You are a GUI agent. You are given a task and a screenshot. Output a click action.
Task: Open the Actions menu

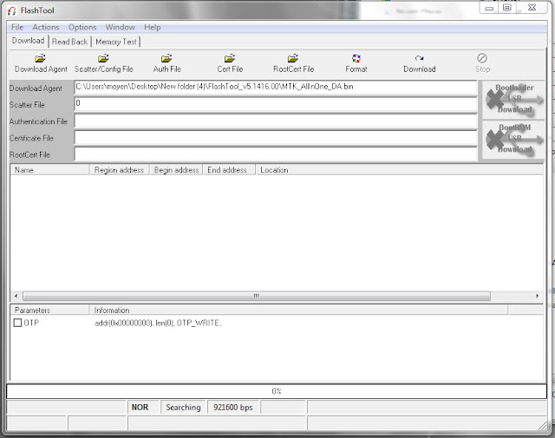[x=46, y=27]
